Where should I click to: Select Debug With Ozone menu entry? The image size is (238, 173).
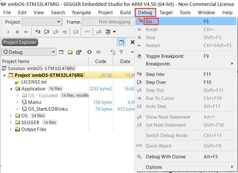186,156
